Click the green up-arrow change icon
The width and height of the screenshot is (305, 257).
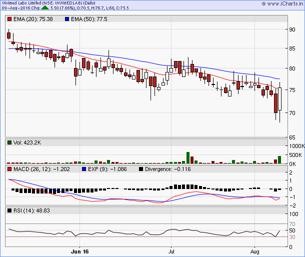coord(45,8)
